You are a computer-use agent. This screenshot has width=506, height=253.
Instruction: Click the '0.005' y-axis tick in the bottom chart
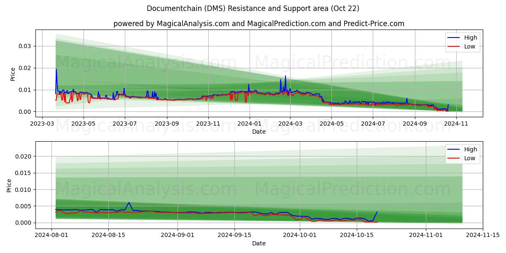coord(23,206)
